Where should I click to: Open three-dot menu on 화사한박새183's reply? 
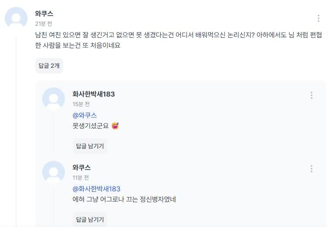[312, 95]
